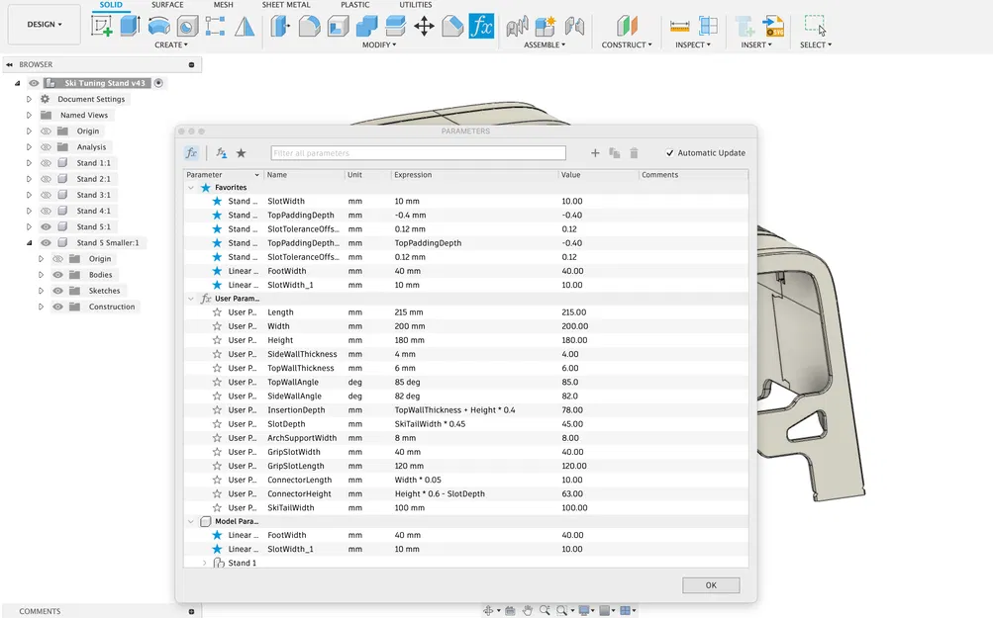Viewport: 993px width, 618px height.
Task: Click the Change Parameters fx toolbar icon
Action: coord(481,27)
